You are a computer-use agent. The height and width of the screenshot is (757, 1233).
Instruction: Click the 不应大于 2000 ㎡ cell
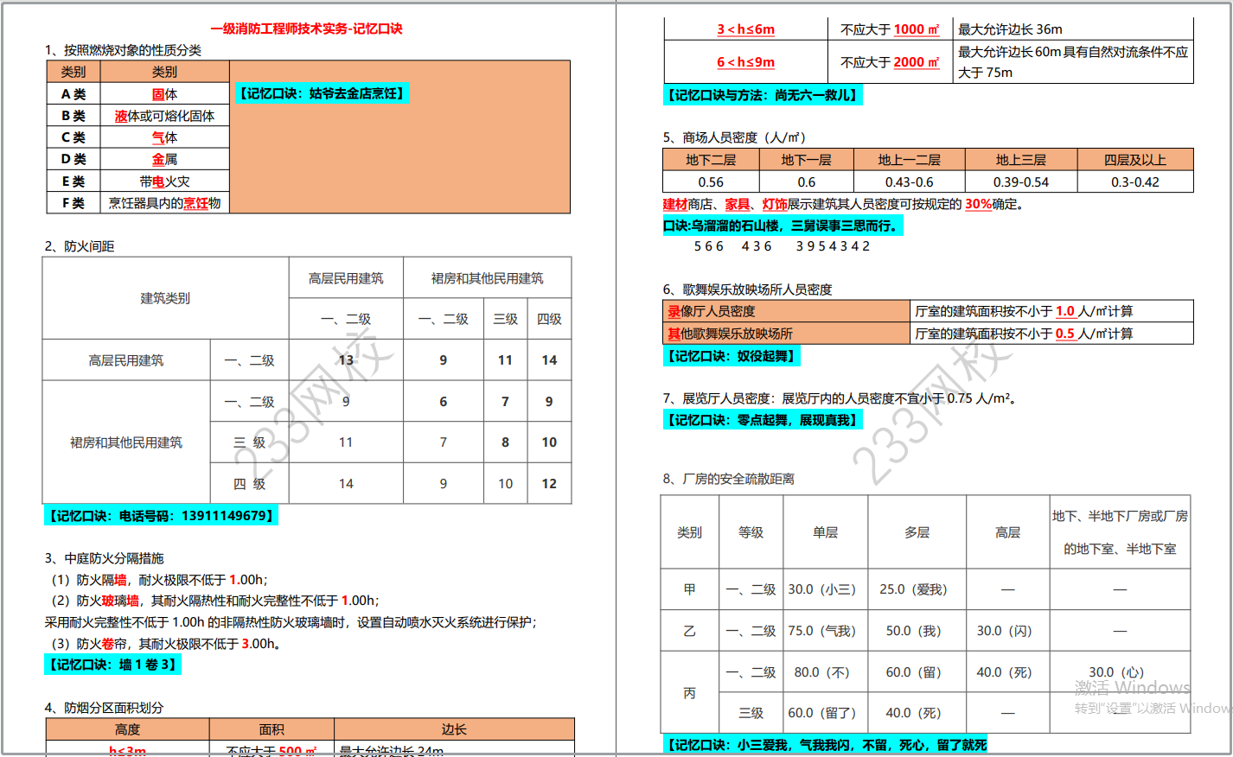[x=890, y=62]
